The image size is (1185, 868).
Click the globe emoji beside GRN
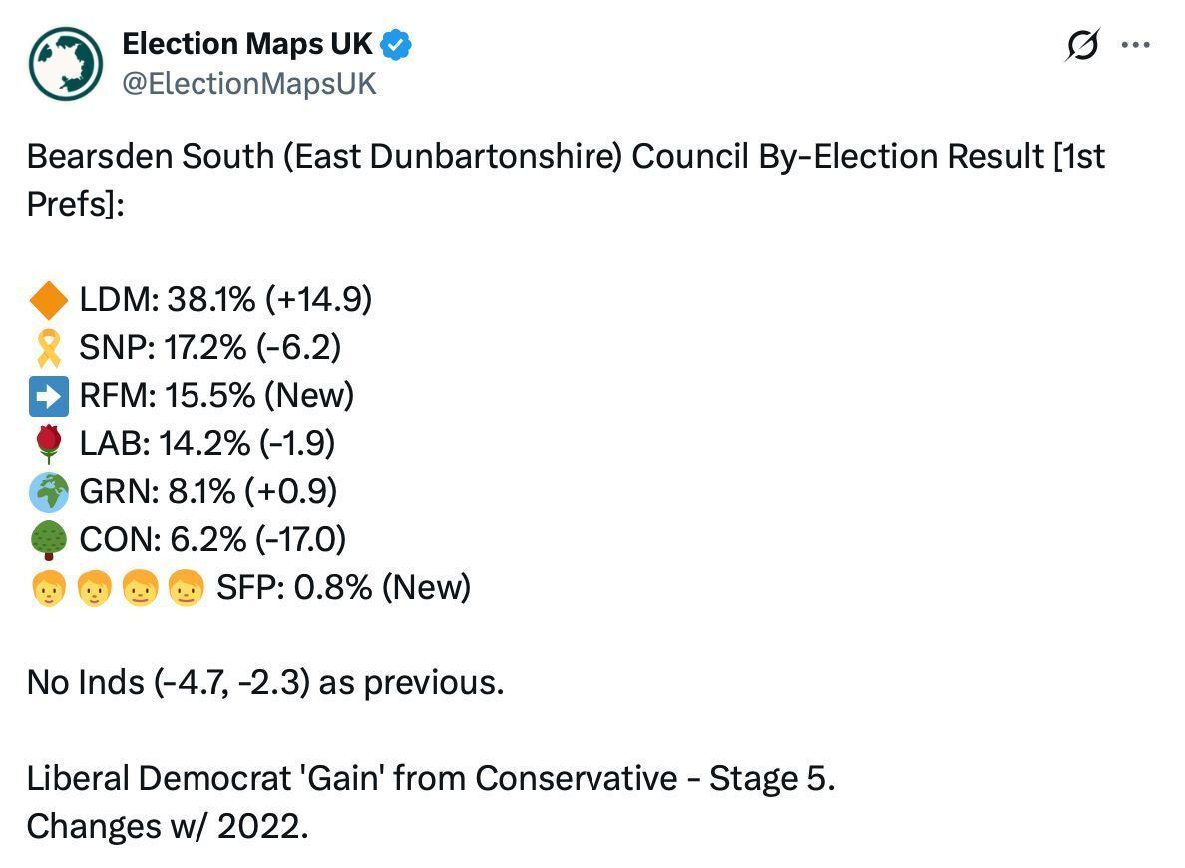pyautogui.click(x=49, y=491)
